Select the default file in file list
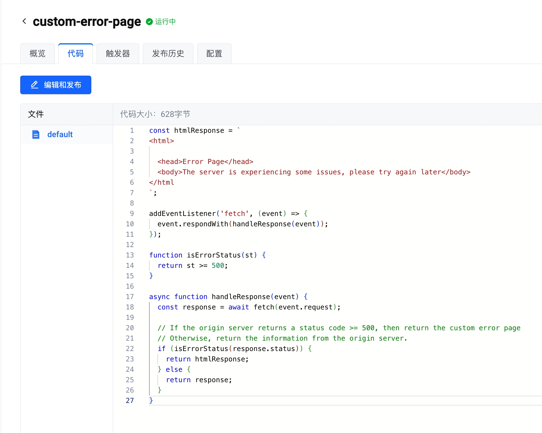542x433 pixels. coord(67,135)
